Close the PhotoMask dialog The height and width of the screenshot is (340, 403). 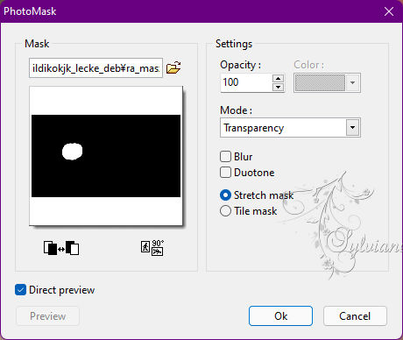(389, 11)
